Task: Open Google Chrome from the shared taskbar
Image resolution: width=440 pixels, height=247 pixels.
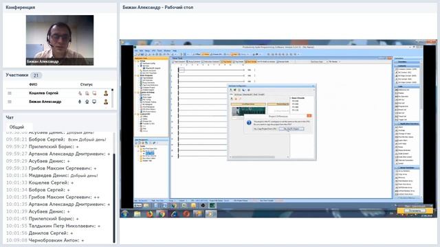Action: coord(162,214)
